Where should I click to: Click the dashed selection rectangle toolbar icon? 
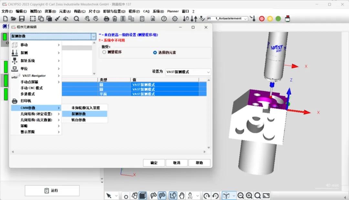(x=33, y=19)
